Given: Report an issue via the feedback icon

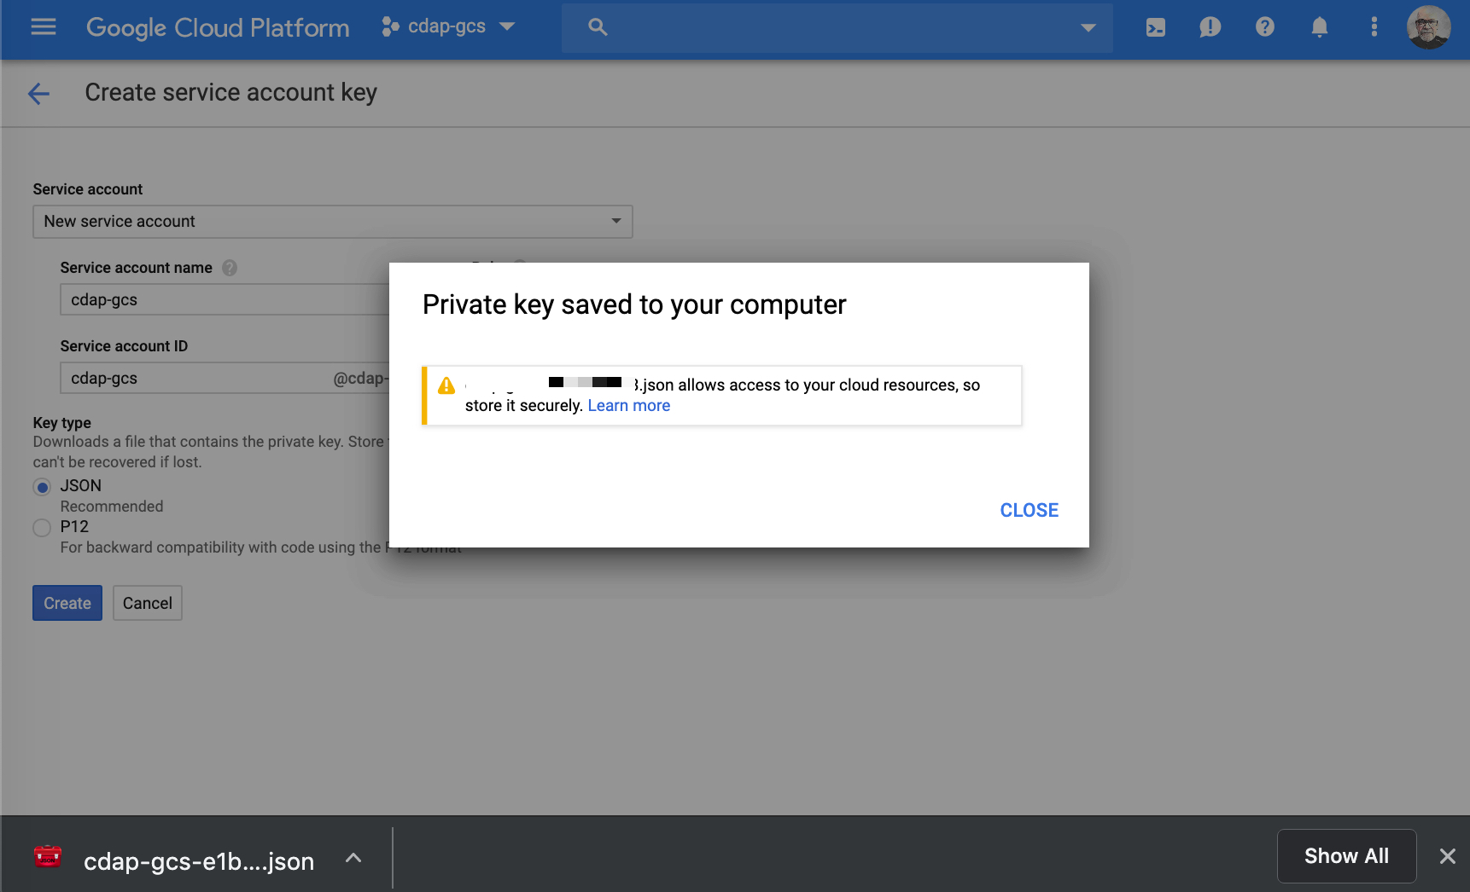Looking at the screenshot, I should tap(1210, 27).
